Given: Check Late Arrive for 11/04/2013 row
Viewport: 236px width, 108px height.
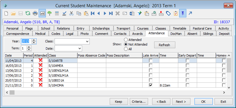Looking at the screenshot, I should 150,61.
